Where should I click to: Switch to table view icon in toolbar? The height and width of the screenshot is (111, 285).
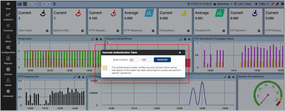pyautogui.click(x=25, y=4)
